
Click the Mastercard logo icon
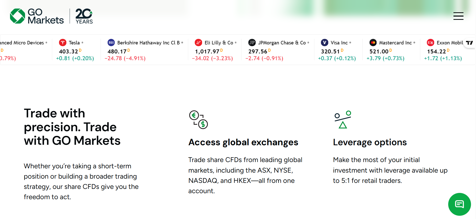[x=373, y=43]
